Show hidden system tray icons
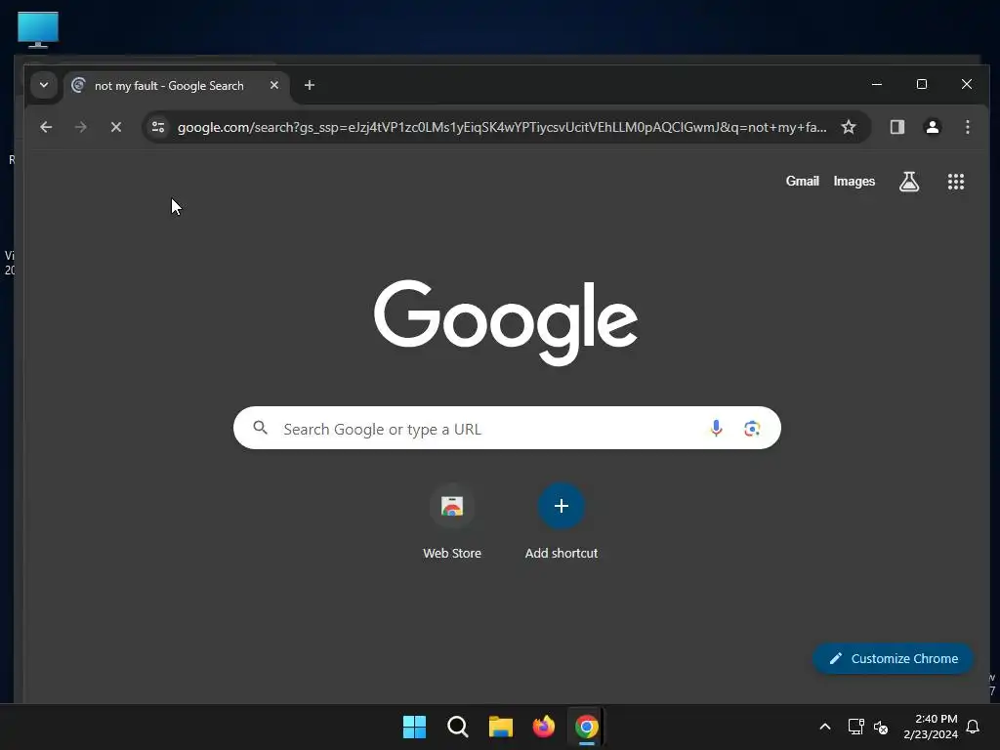This screenshot has width=1000, height=750. [x=824, y=727]
